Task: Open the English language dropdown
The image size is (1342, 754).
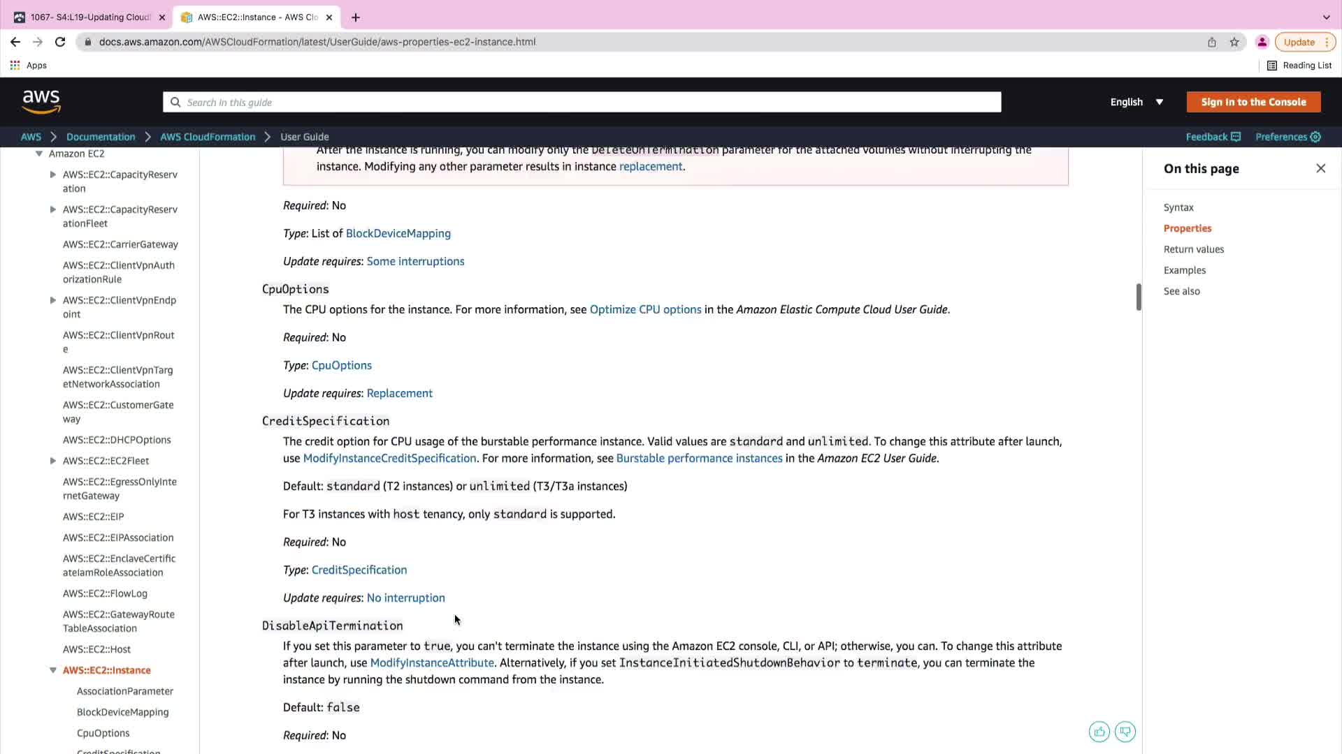Action: [1137, 102]
